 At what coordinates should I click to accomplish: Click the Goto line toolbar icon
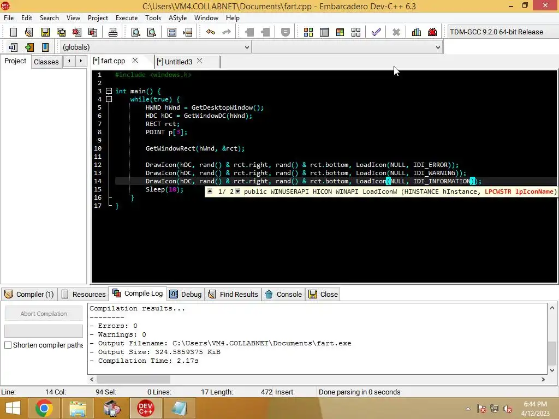pyautogui.click(x=188, y=32)
